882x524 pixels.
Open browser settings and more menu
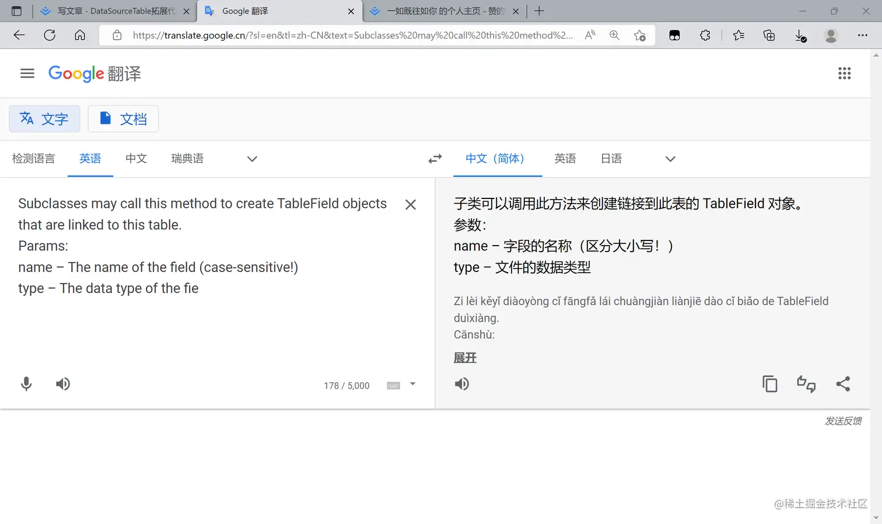click(863, 35)
